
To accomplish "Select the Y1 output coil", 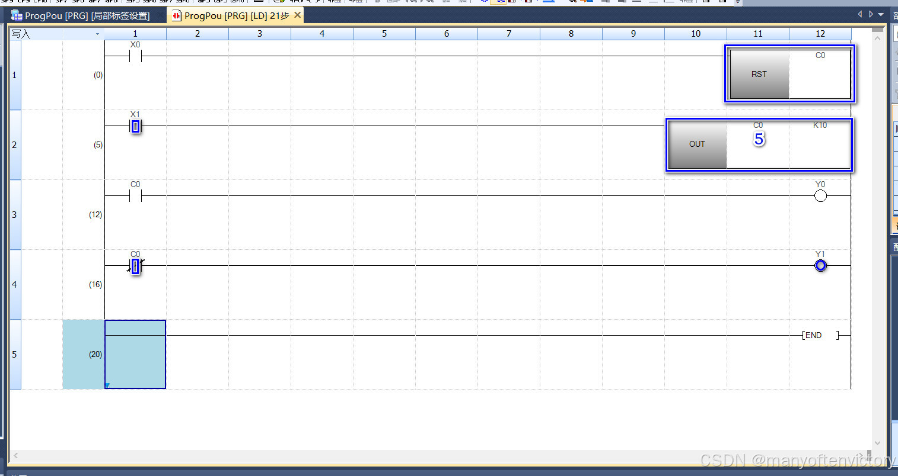I will pos(820,266).
